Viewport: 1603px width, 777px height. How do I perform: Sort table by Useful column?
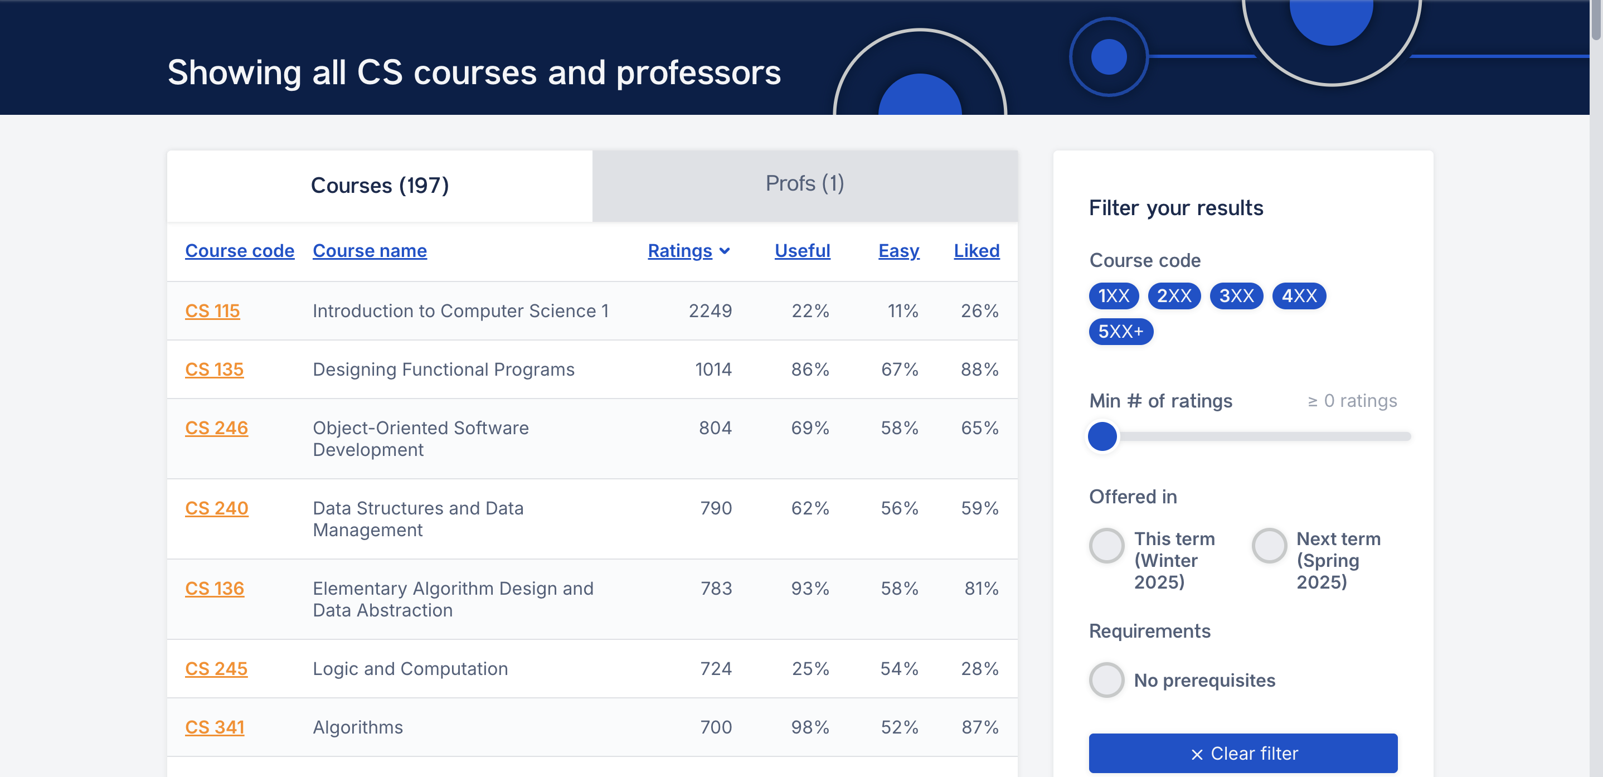(801, 251)
